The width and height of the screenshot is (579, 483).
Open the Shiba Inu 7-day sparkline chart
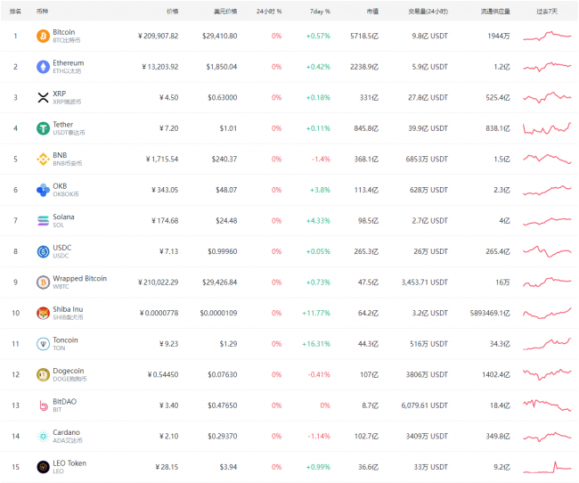(547, 313)
